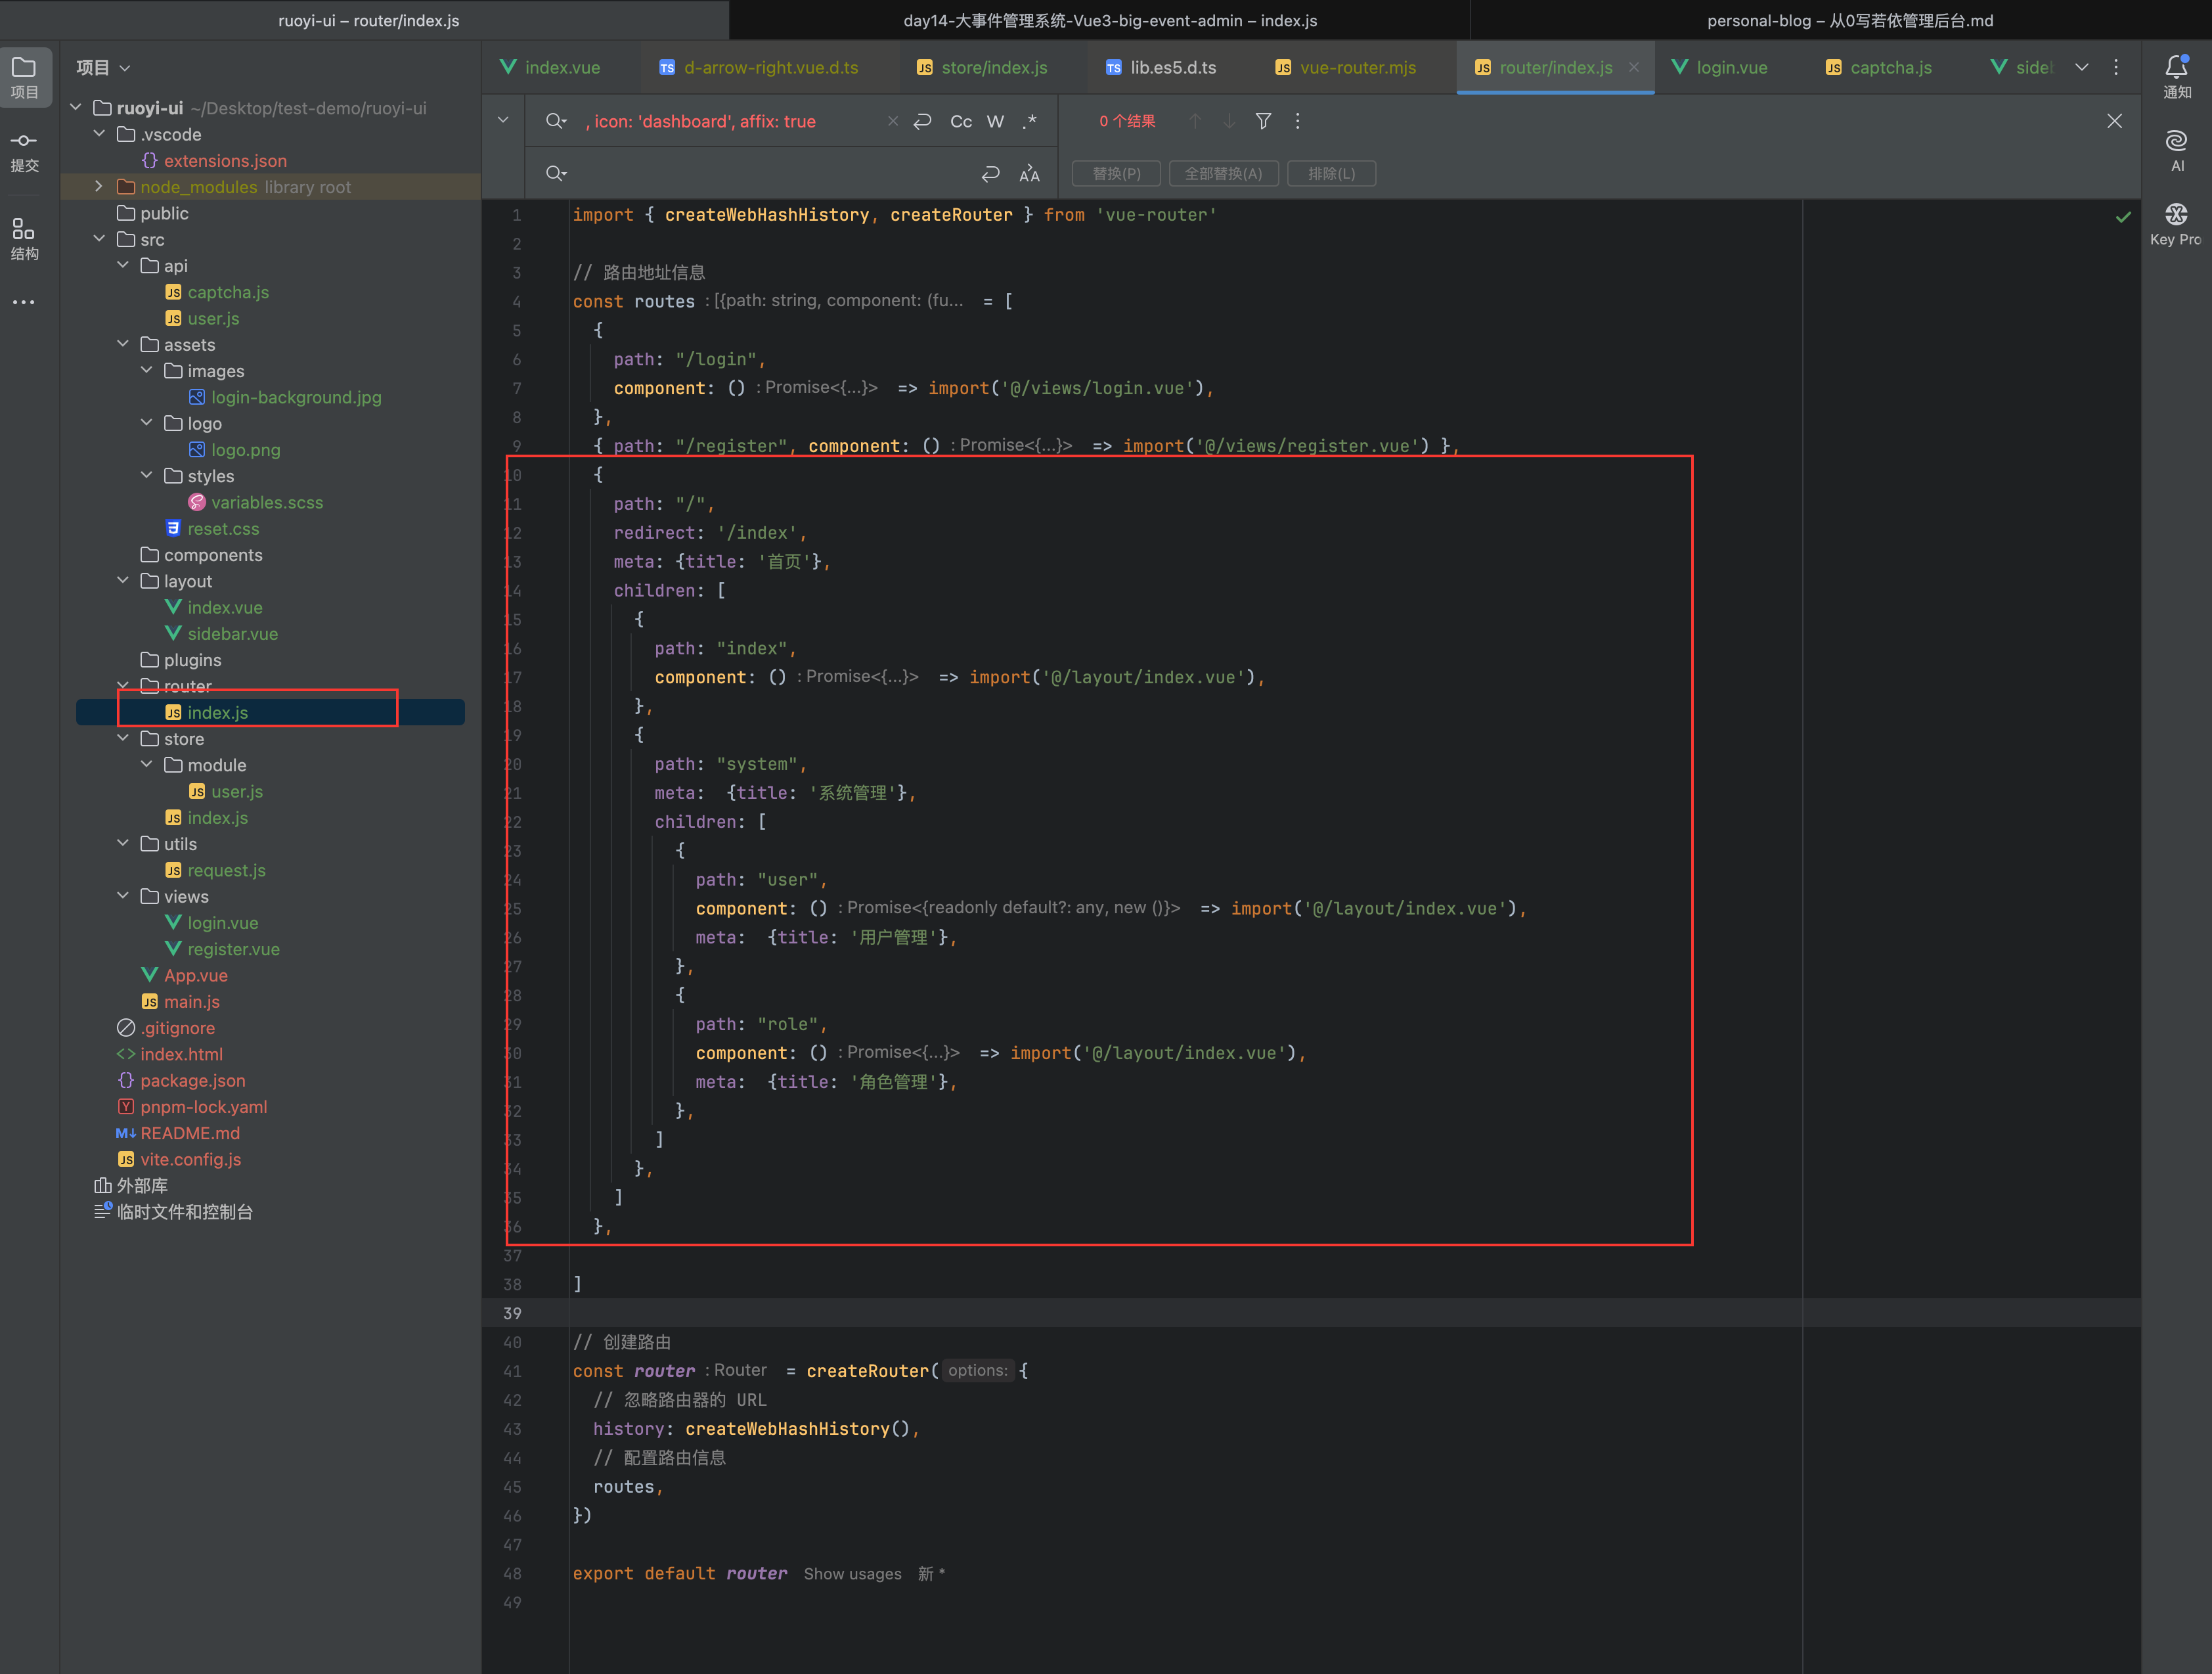2212x1674 pixels.
Task: Open README.md in project tree
Action: click(x=178, y=1133)
